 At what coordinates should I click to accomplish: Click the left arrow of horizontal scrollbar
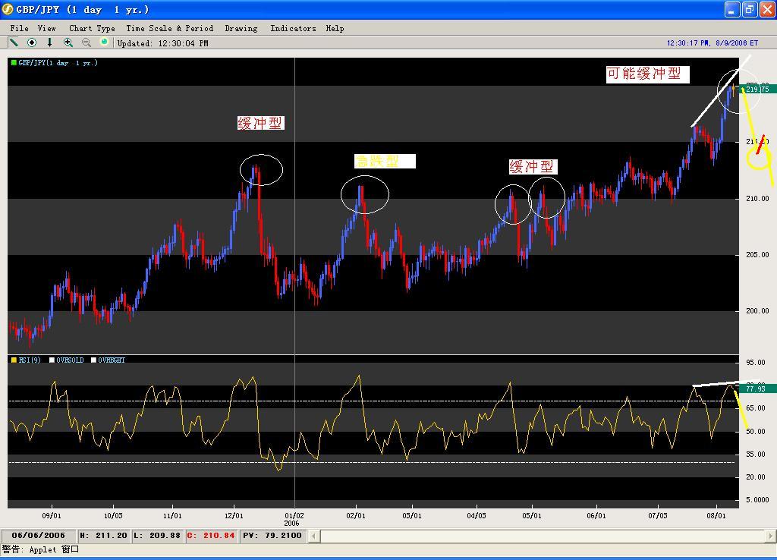313,536
